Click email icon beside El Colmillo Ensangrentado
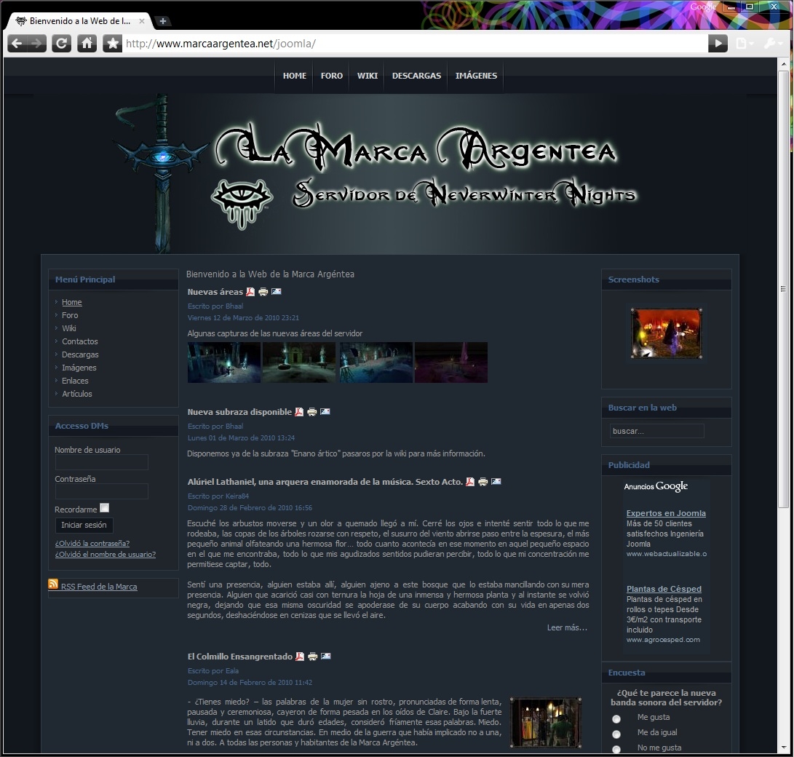This screenshot has width=794, height=757. click(x=325, y=657)
